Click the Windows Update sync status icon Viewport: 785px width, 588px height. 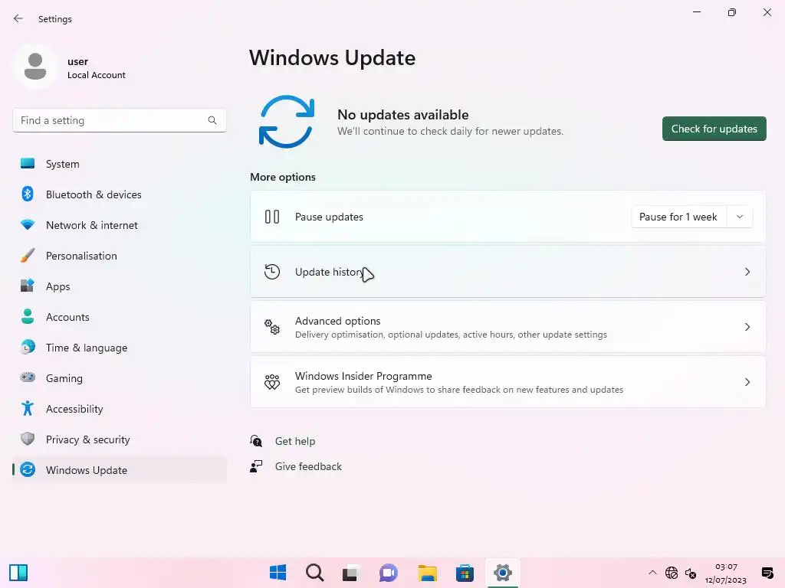coord(287,122)
